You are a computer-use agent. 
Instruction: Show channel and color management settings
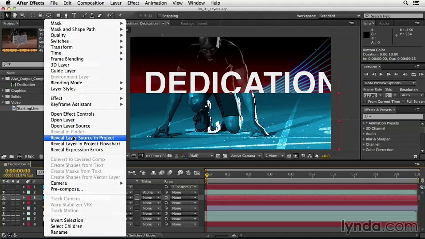pyautogui.click(x=183, y=156)
